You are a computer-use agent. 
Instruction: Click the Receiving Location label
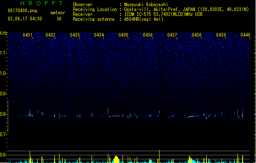[x=95, y=9]
